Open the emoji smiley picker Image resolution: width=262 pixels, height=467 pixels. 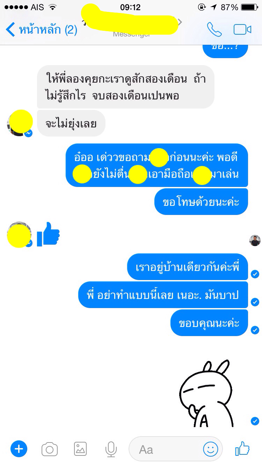coord(211,449)
